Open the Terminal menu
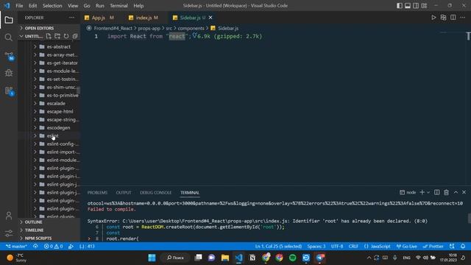The height and width of the screenshot is (265, 471). click(118, 6)
